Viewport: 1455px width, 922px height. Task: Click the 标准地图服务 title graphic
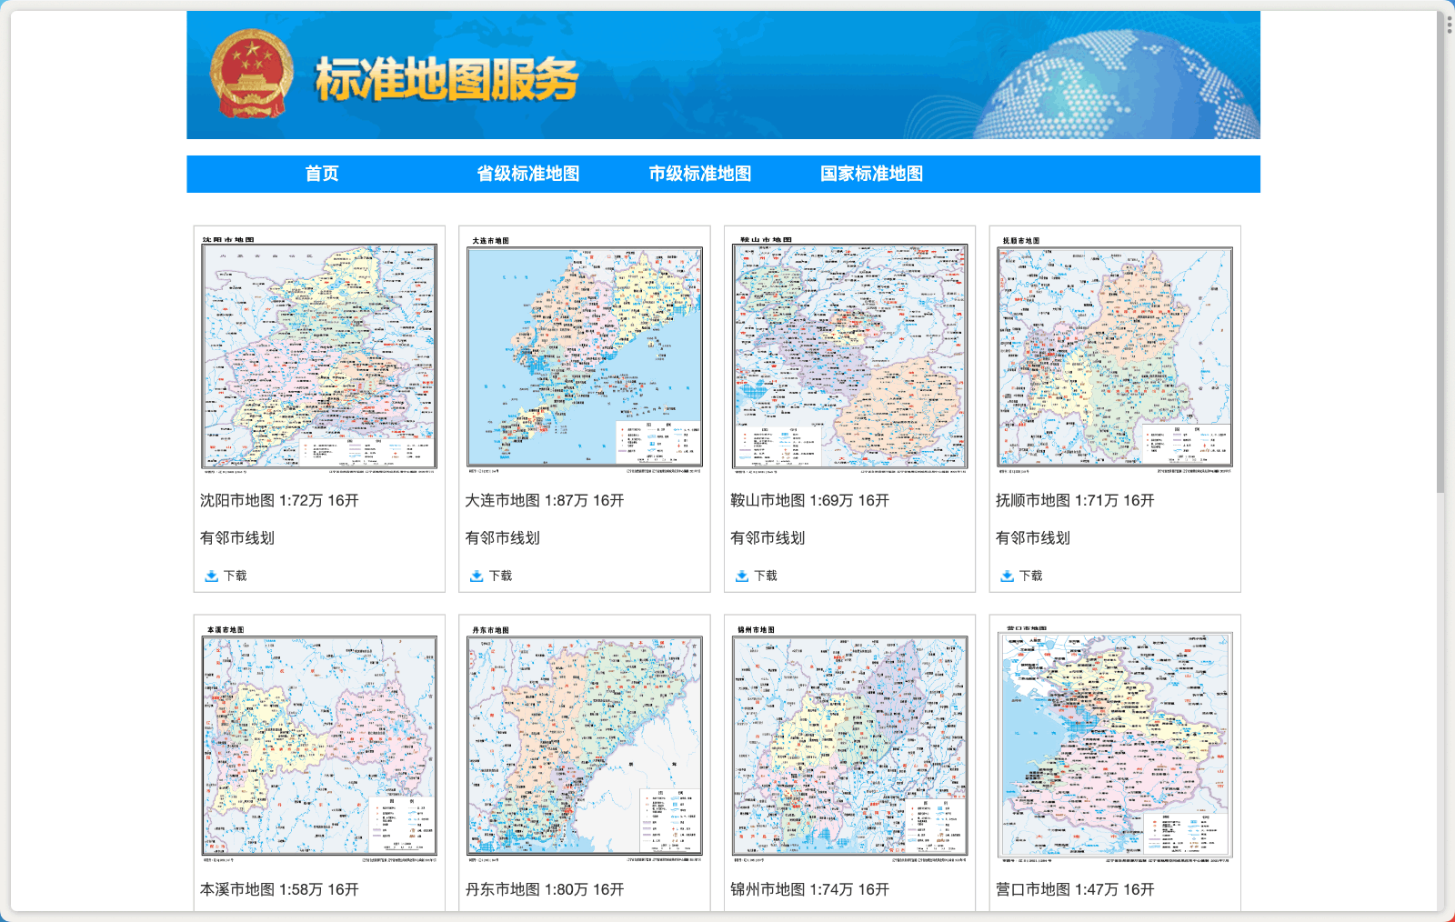(x=447, y=80)
